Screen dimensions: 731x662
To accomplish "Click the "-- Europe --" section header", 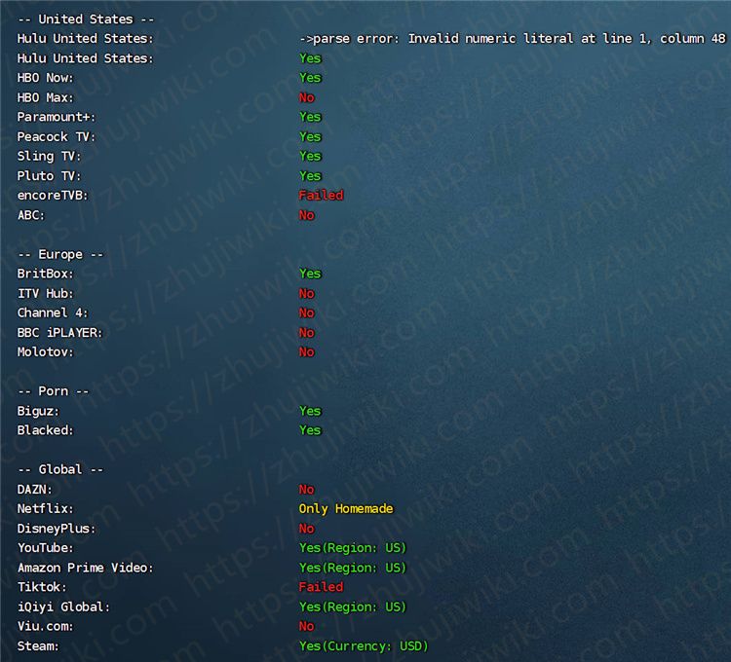I will pos(60,255).
